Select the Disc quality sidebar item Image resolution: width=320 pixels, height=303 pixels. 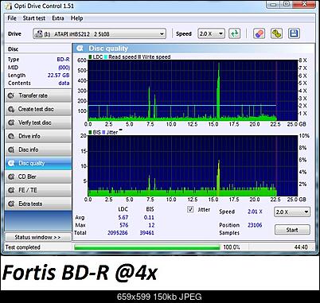(38, 163)
